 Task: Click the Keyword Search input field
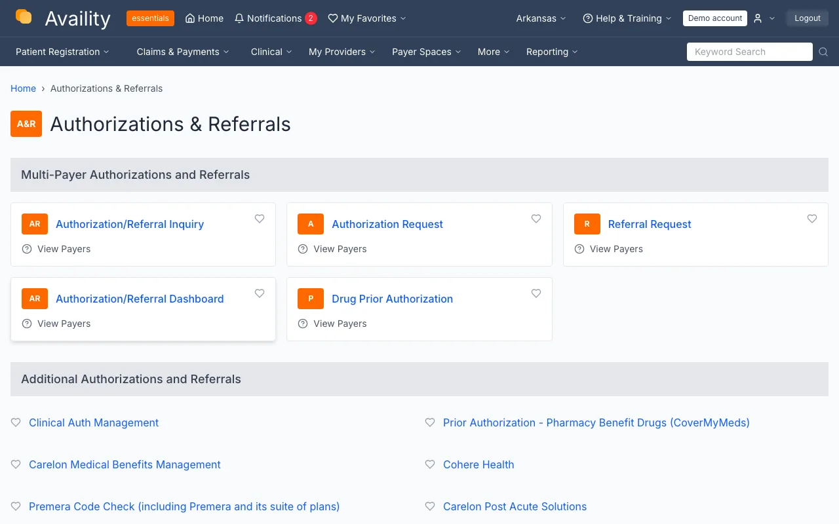[750, 52]
